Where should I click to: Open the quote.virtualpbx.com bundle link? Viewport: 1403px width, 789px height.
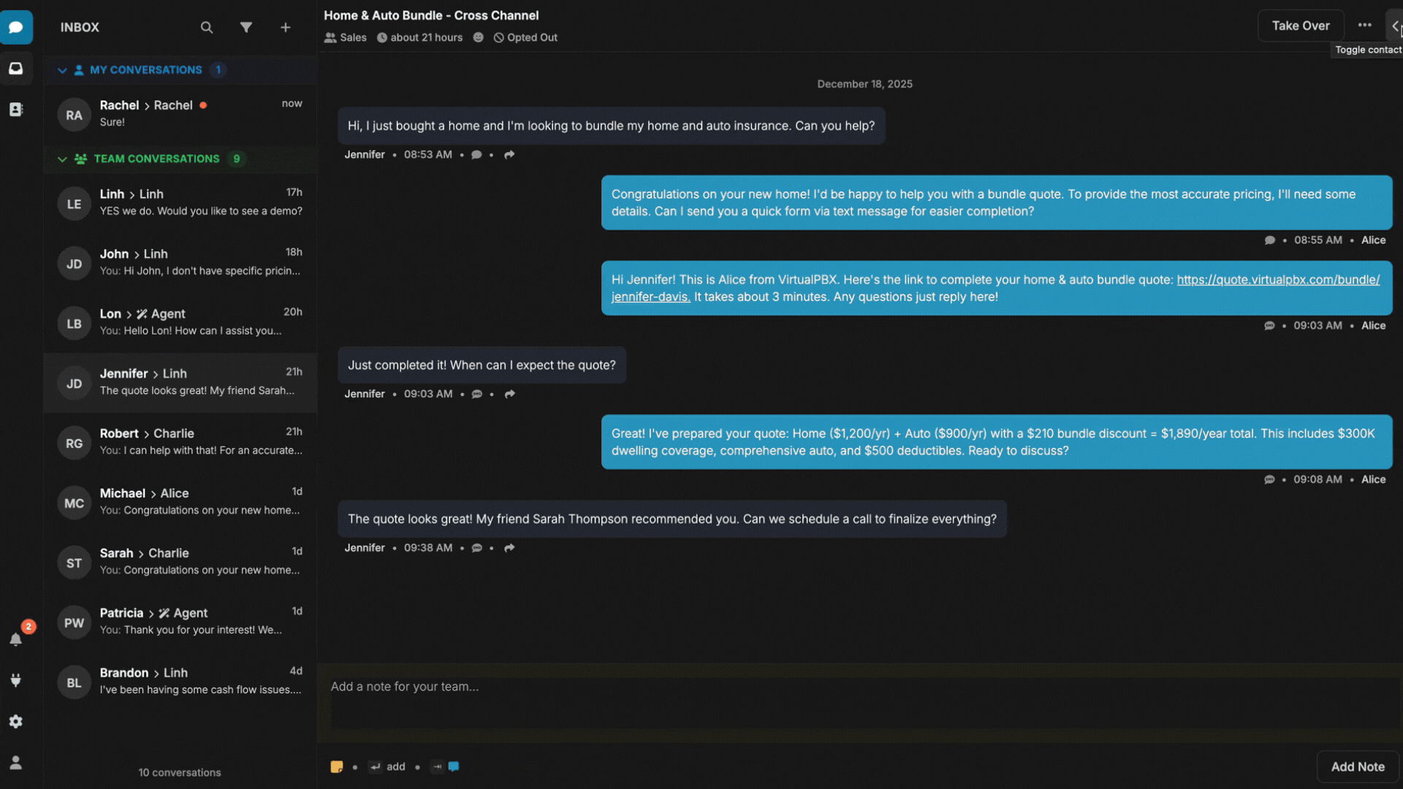pos(1277,280)
